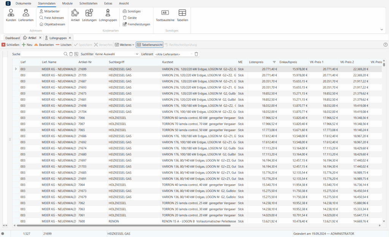
Task: Open the Dokumente menu
Action: [23, 3]
